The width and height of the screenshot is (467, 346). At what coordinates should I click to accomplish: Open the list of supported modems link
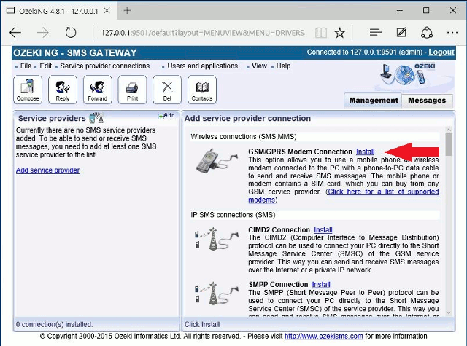click(344, 196)
